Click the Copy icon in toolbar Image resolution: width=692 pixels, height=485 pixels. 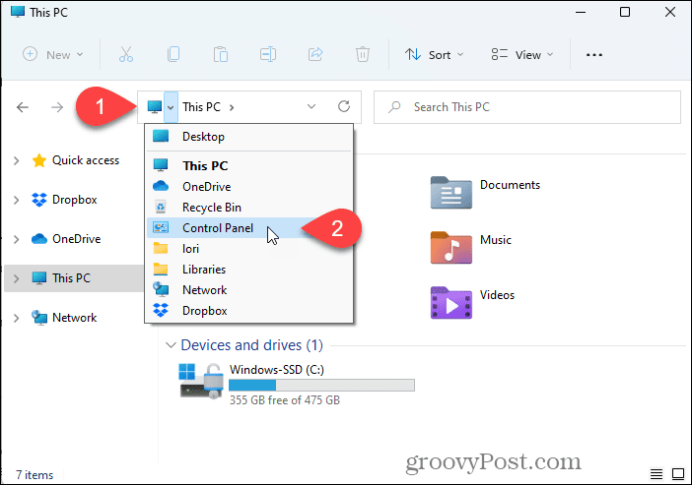173,55
